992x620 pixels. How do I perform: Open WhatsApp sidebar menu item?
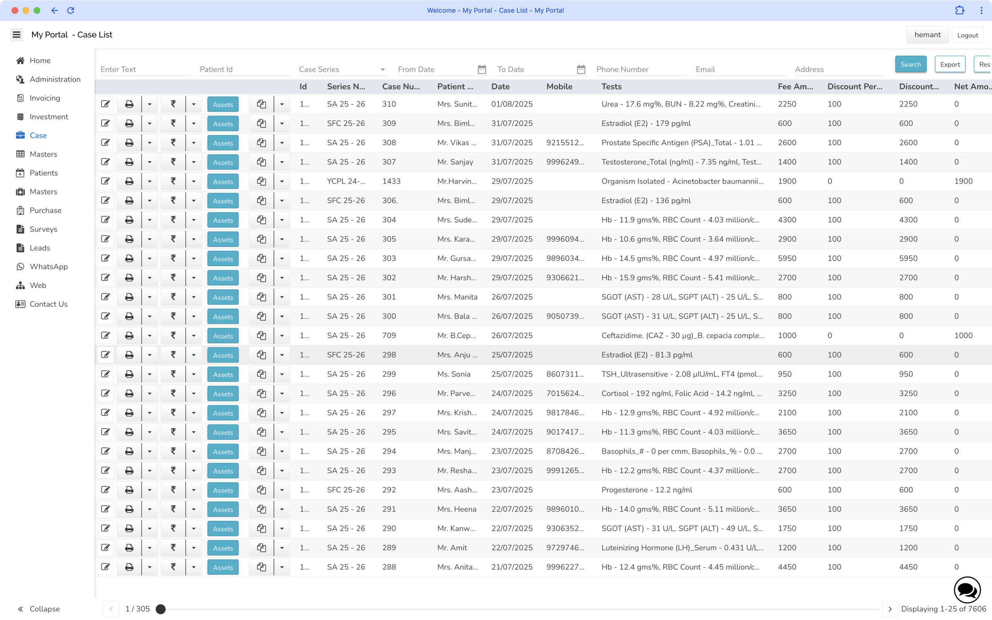pyautogui.click(x=48, y=267)
